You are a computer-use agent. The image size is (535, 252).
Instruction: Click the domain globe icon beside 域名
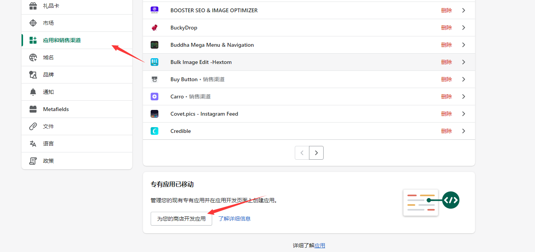33,57
